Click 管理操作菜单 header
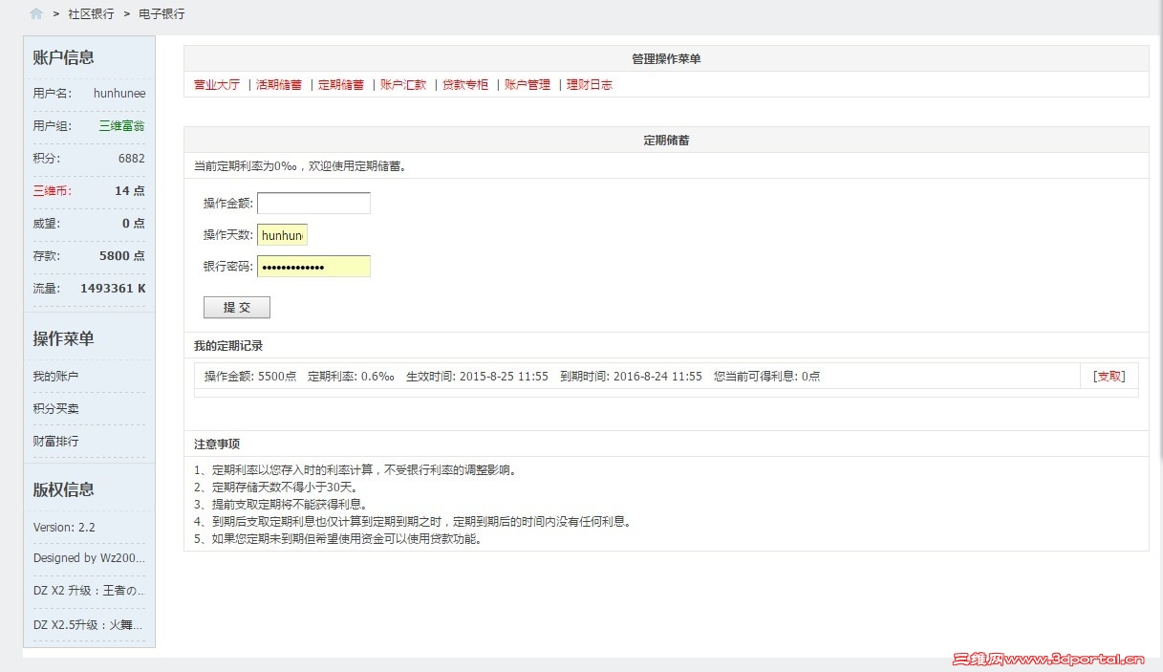 point(666,58)
